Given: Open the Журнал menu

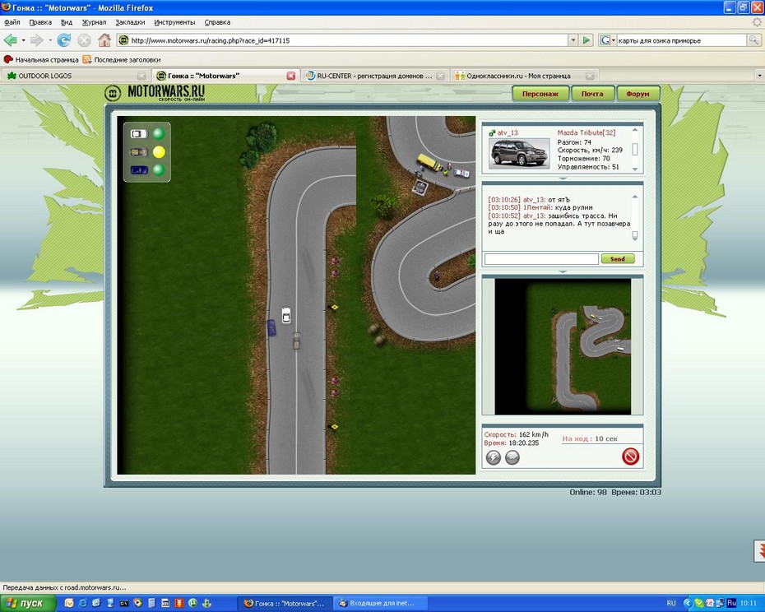Looking at the screenshot, I should [94, 22].
